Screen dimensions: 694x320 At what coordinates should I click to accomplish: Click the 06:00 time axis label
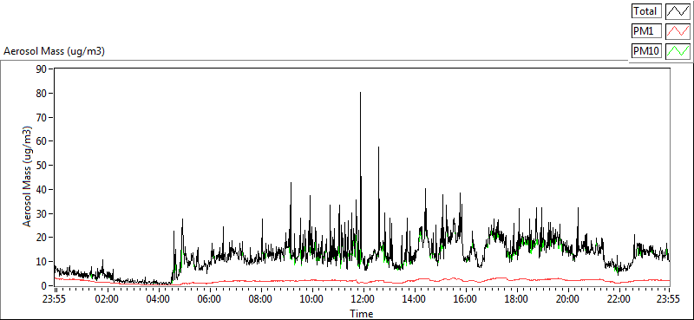[x=209, y=298]
